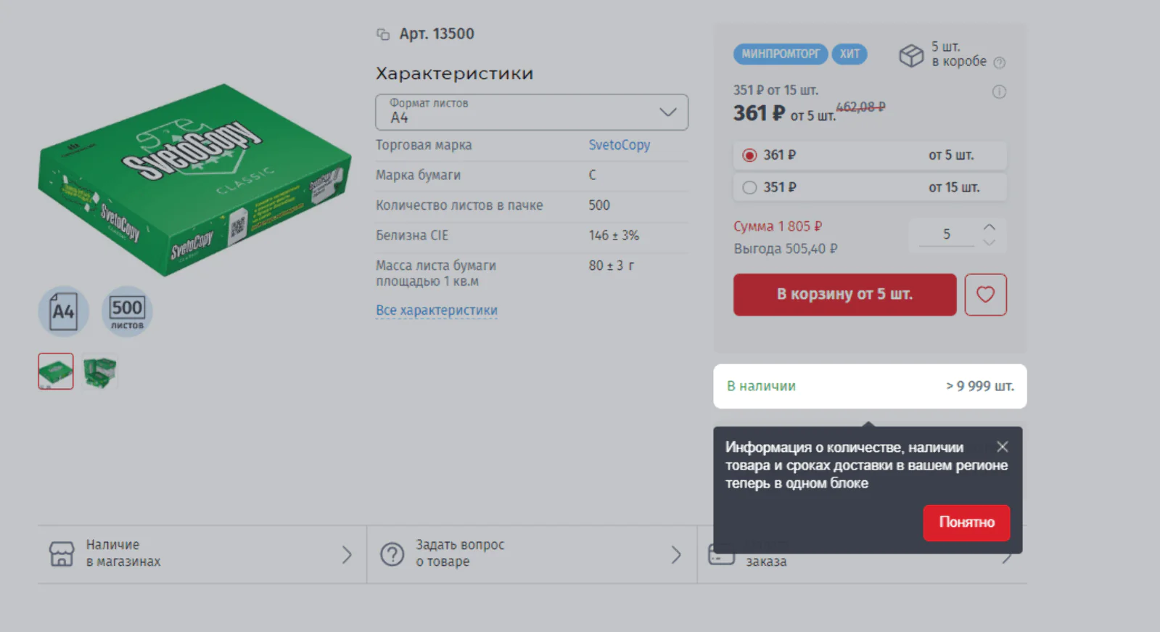Screen dimensions: 1160x632
Task: Select second product thumbnail with paper stacks
Action: point(99,372)
